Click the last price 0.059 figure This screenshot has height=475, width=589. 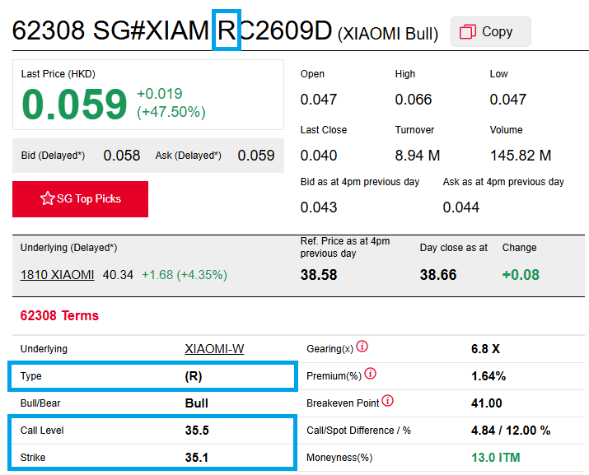[74, 105]
